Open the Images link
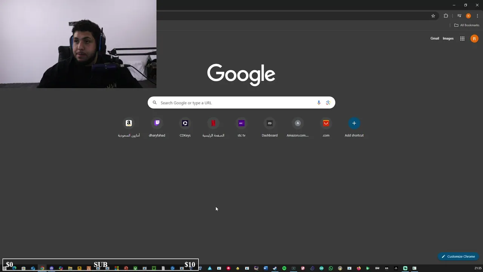 448,39
